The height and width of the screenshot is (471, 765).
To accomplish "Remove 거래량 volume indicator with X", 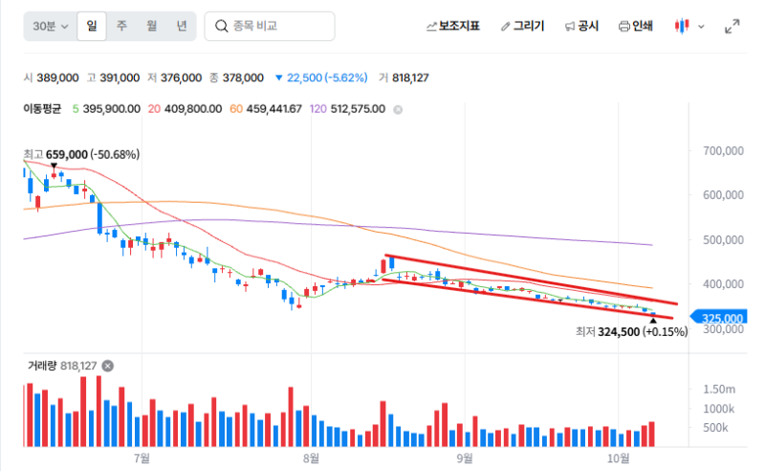I will point(108,366).
